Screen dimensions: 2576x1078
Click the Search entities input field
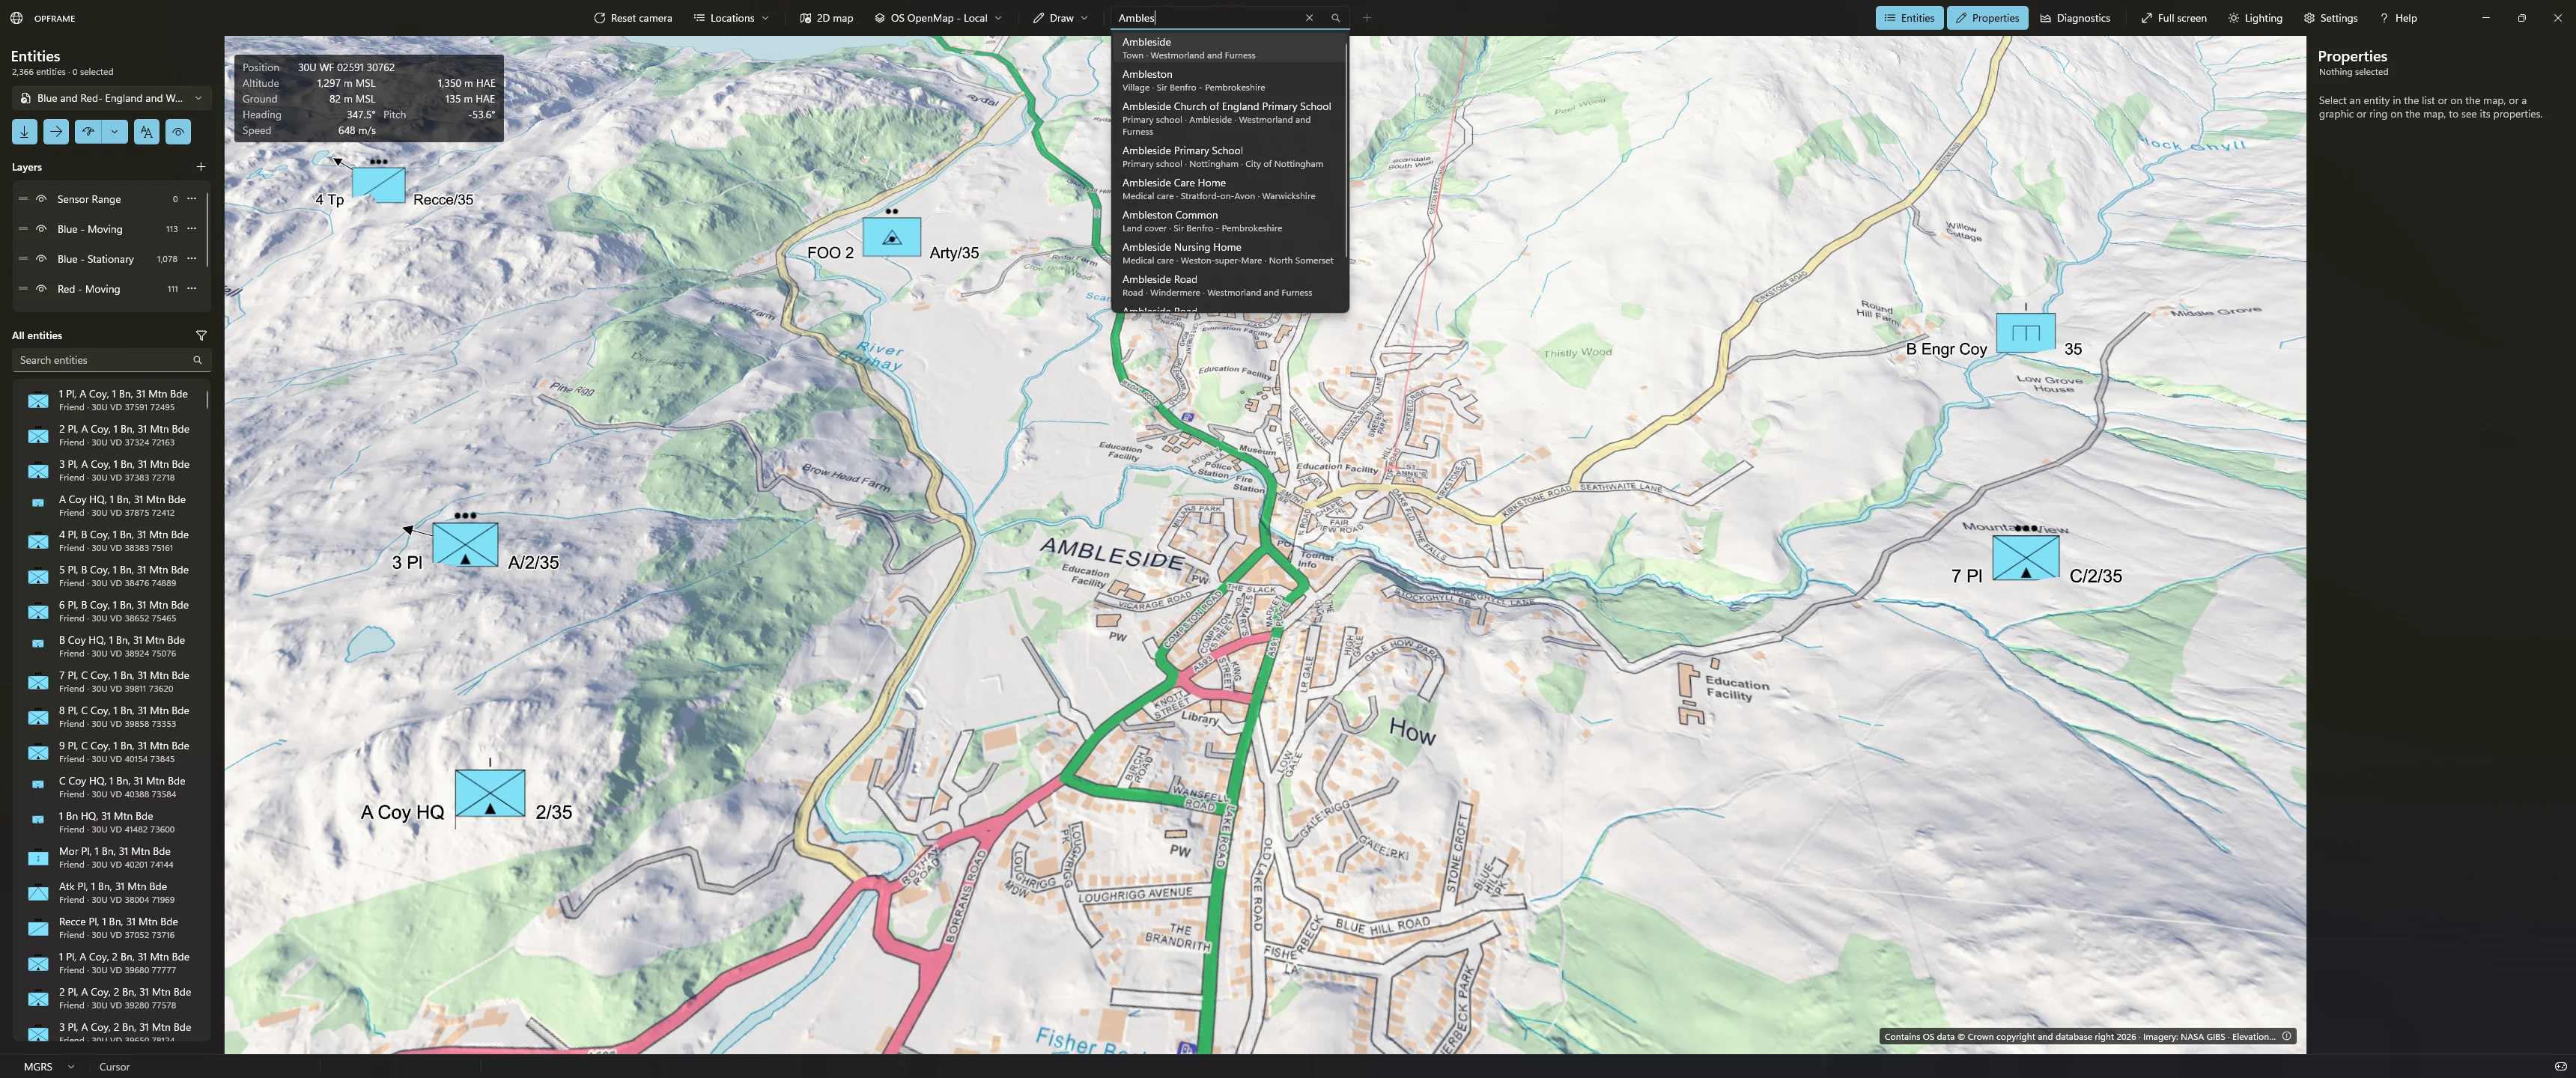(x=111, y=360)
